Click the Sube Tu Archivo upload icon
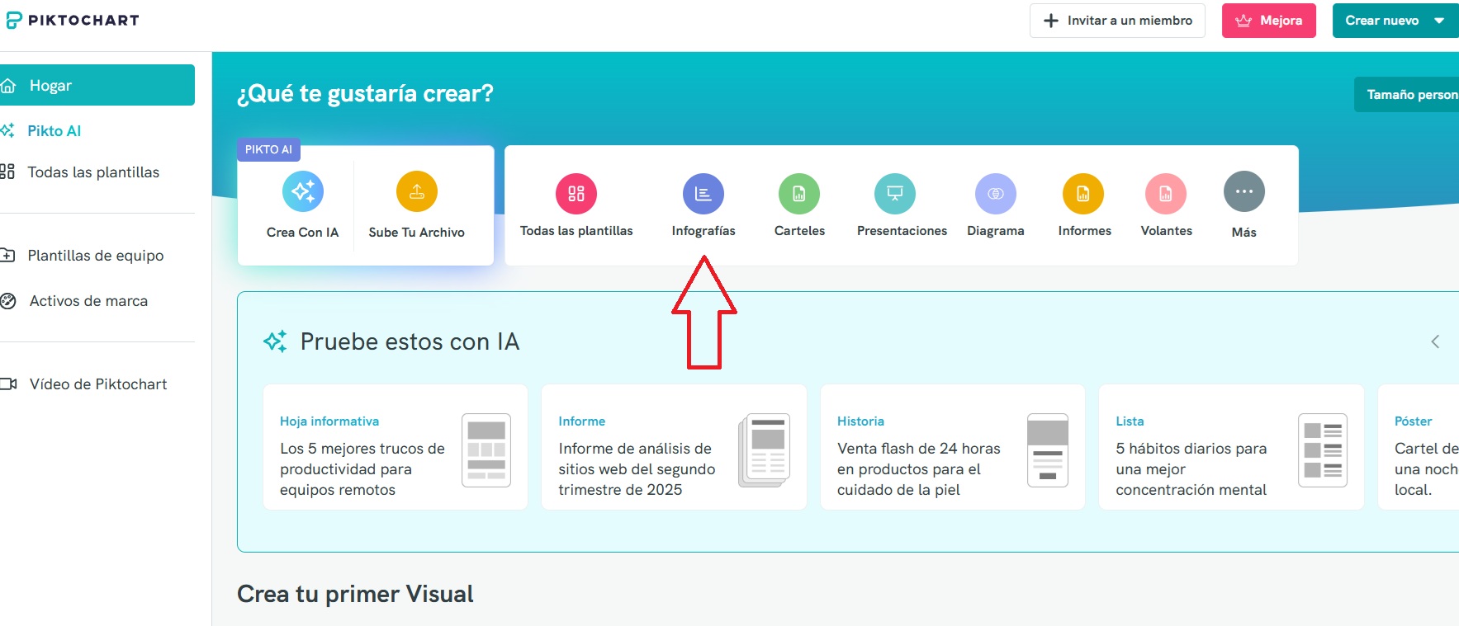The image size is (1459, 626). (417, 191)
